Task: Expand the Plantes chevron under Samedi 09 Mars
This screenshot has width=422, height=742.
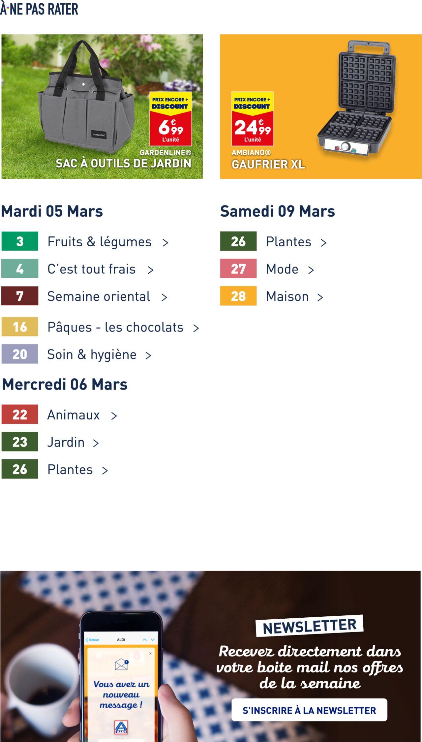Action: (x=324, y=242)
